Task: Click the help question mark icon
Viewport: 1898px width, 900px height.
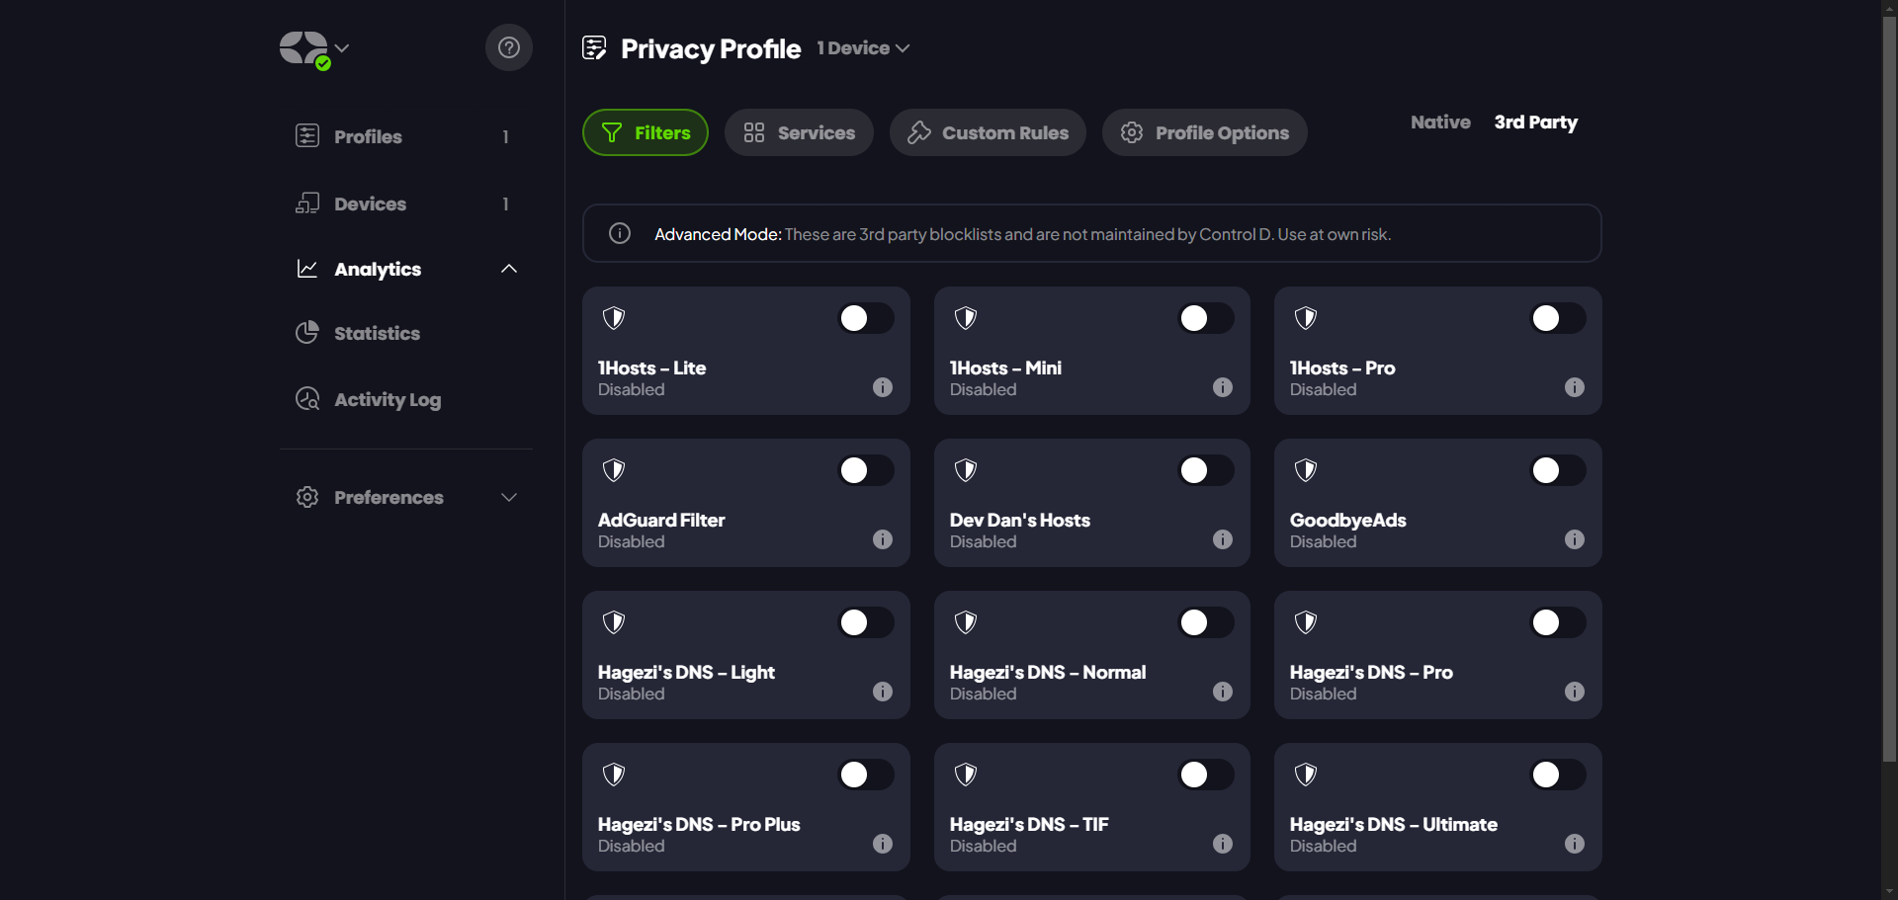Action: 508,47
